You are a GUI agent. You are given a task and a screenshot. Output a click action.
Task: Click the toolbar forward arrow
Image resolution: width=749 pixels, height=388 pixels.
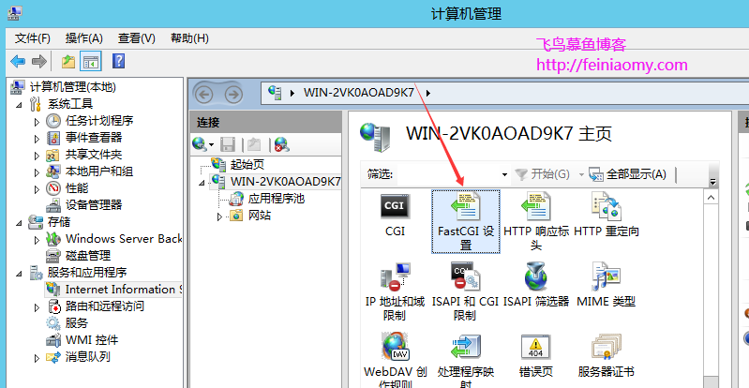[x=39, y=61]
